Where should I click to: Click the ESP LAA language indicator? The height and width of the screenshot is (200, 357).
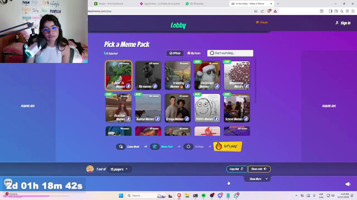pyautogui.click(x=321, y=196)
